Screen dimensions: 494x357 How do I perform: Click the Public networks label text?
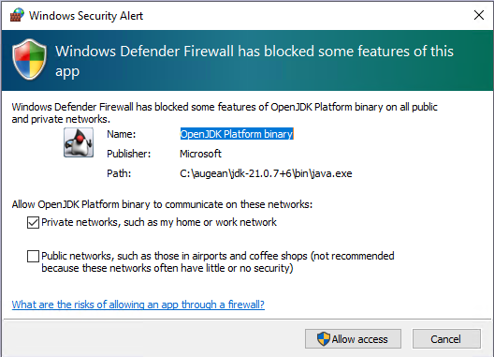218,262
